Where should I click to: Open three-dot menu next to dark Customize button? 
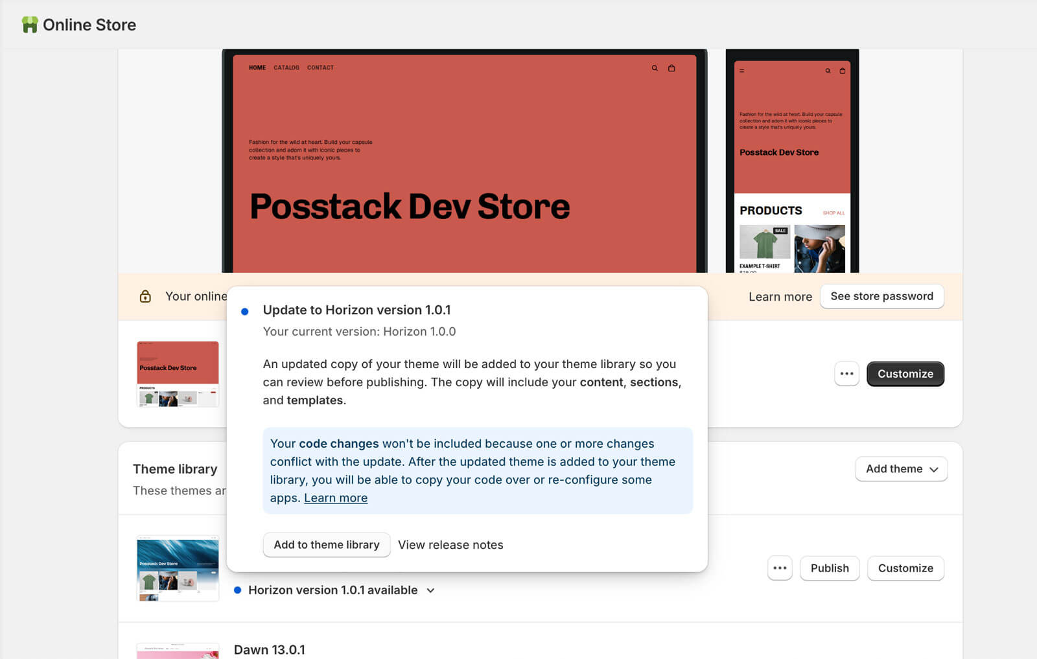(846, 374)
